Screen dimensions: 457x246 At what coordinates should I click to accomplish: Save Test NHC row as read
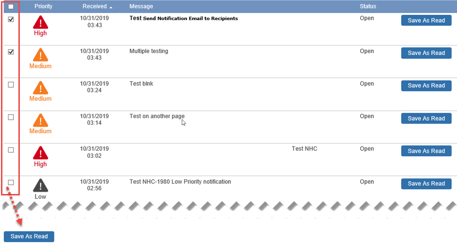[426, 151]
